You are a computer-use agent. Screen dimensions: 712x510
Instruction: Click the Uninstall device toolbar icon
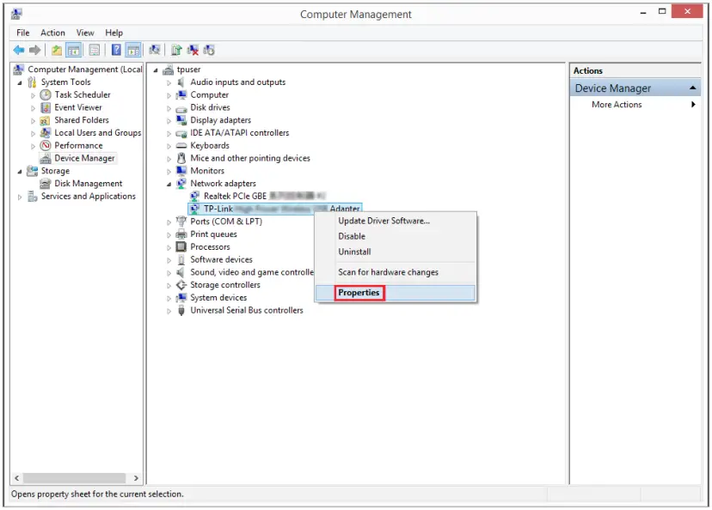193,51
